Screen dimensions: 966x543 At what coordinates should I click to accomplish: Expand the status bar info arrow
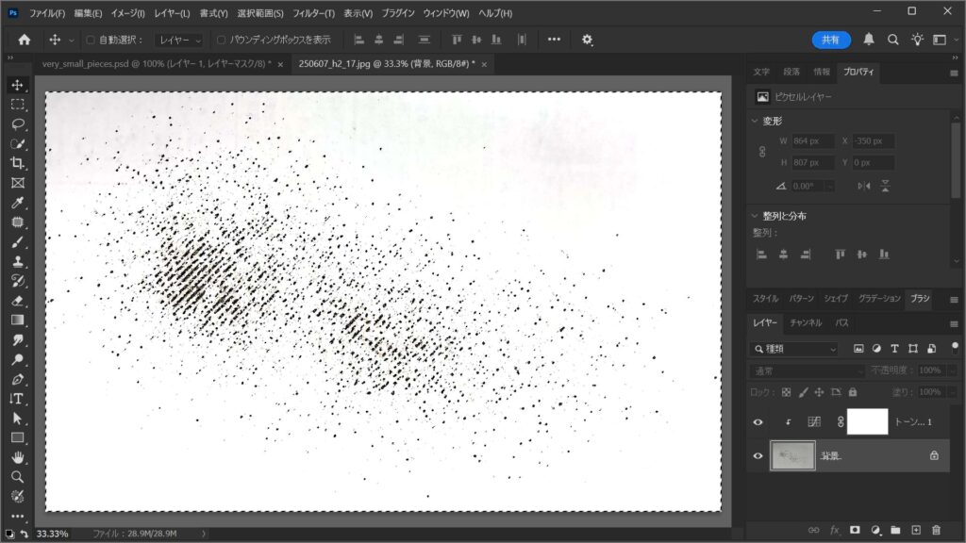[x=204, y=534]
